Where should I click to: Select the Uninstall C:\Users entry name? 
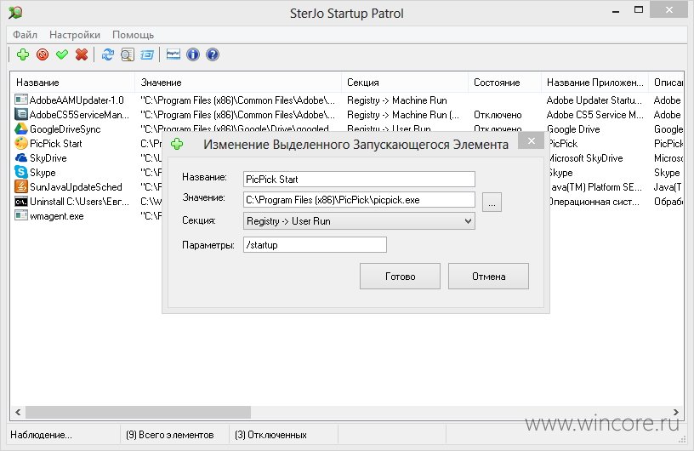coord(79,202)
